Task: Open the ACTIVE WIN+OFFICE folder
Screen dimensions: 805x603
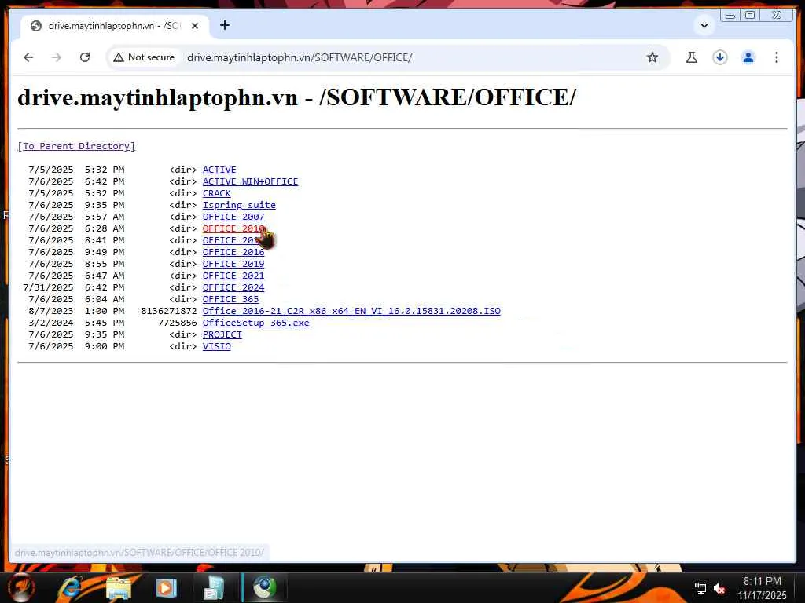Action: (x=250, y=181)
